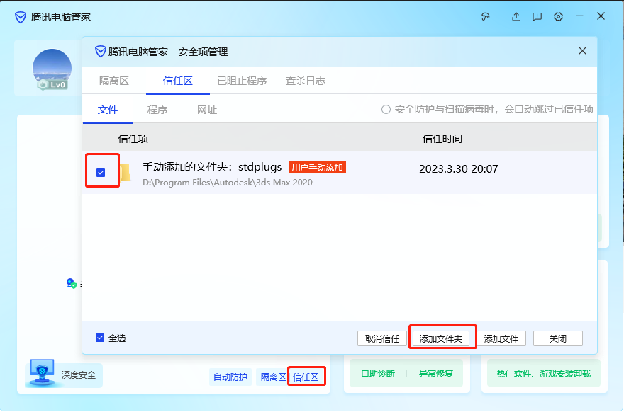This screenshot has height=412, width=624.
Task: Click the Lv0 level badge
Action: point(52,85)
